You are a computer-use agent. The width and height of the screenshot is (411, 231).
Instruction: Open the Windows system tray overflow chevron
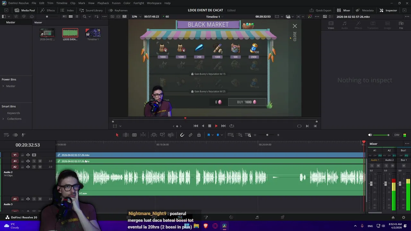tap(355, 226)
